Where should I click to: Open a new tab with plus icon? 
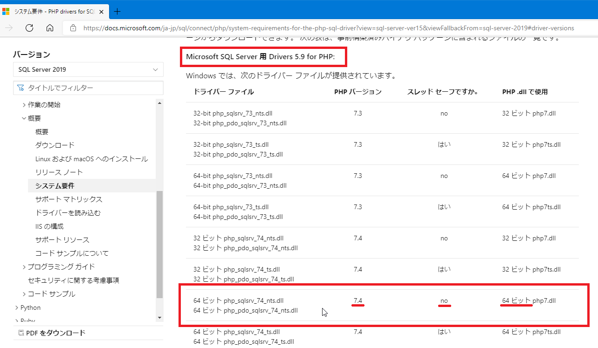pos(117,11)
